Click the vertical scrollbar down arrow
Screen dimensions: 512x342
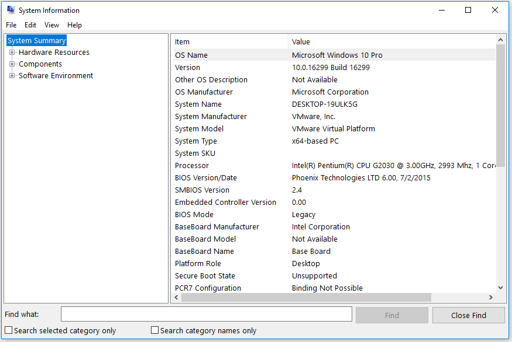tap(500, 287)
